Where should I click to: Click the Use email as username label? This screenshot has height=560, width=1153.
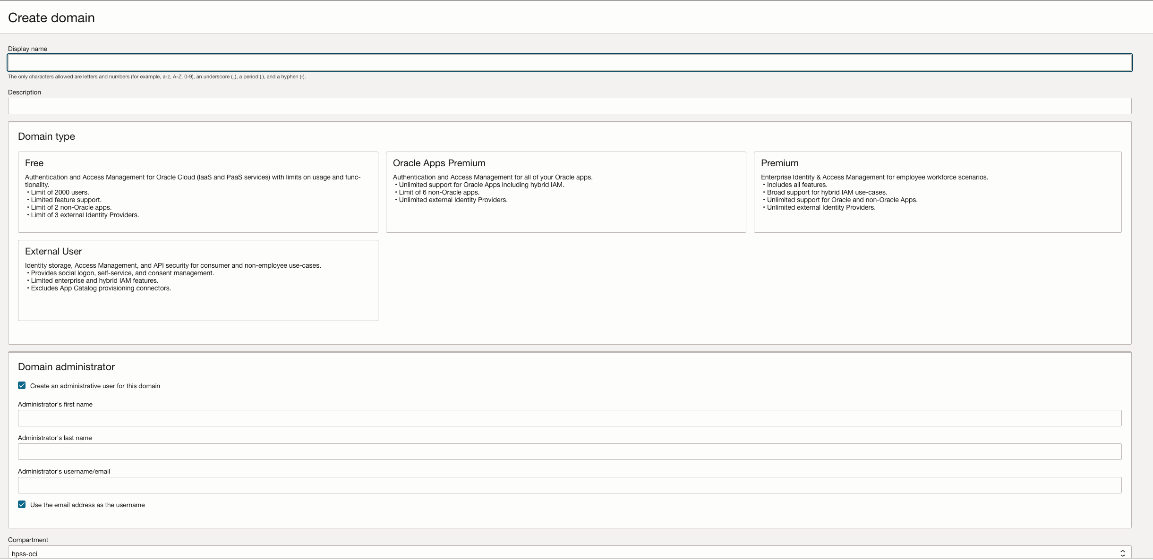pyautogui.click(x=87, y=504)
